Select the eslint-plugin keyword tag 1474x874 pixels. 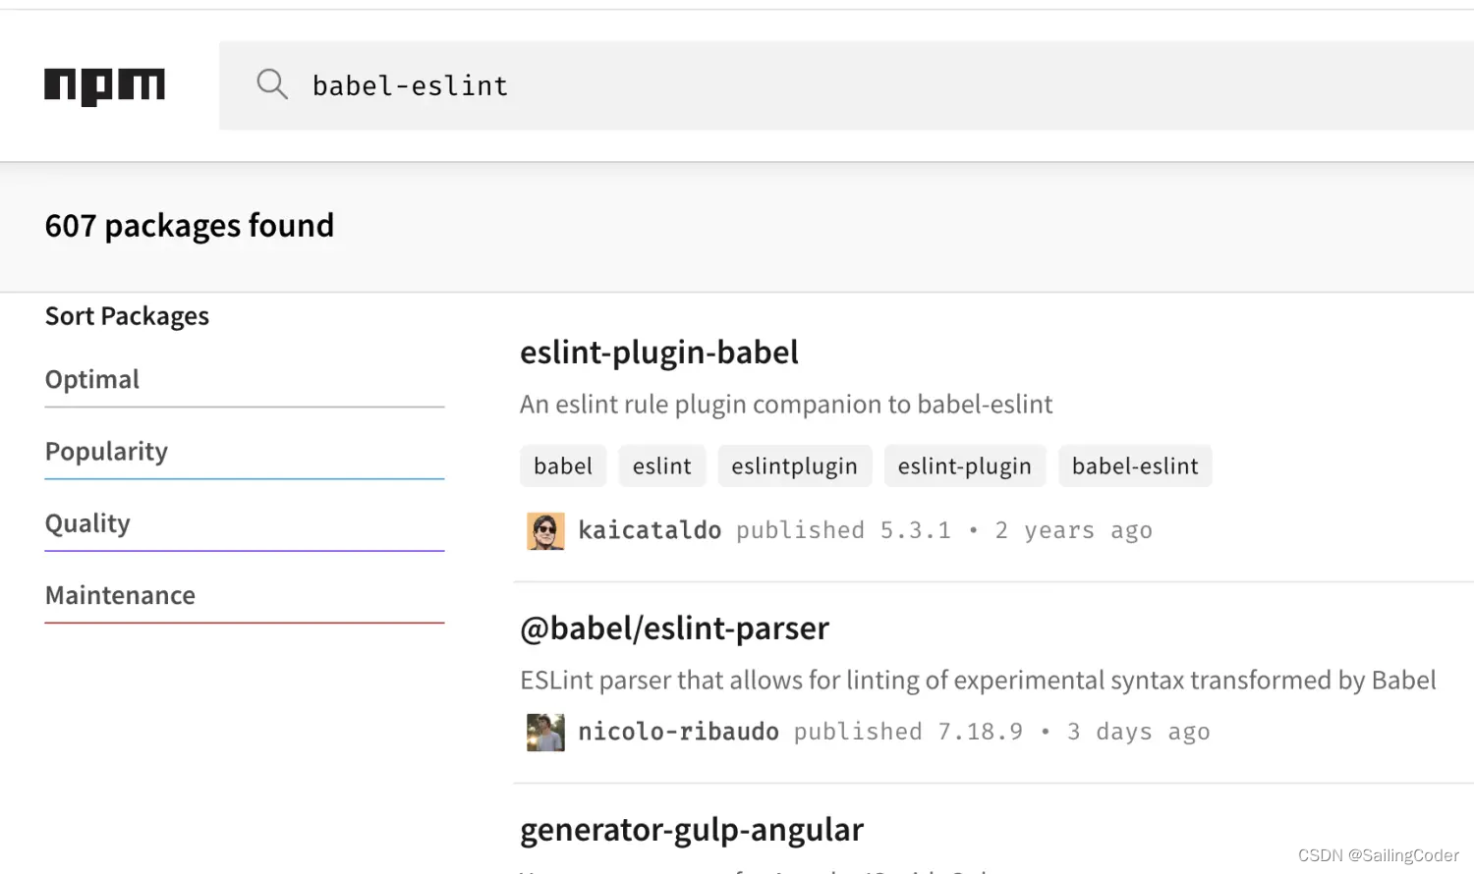(964, 466)
